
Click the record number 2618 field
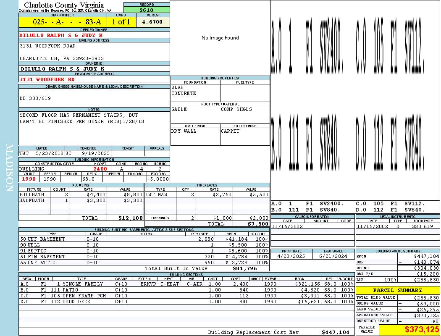[147, 10]
